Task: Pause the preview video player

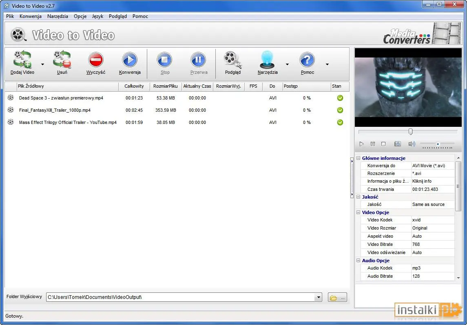Action: pos(373,144)
